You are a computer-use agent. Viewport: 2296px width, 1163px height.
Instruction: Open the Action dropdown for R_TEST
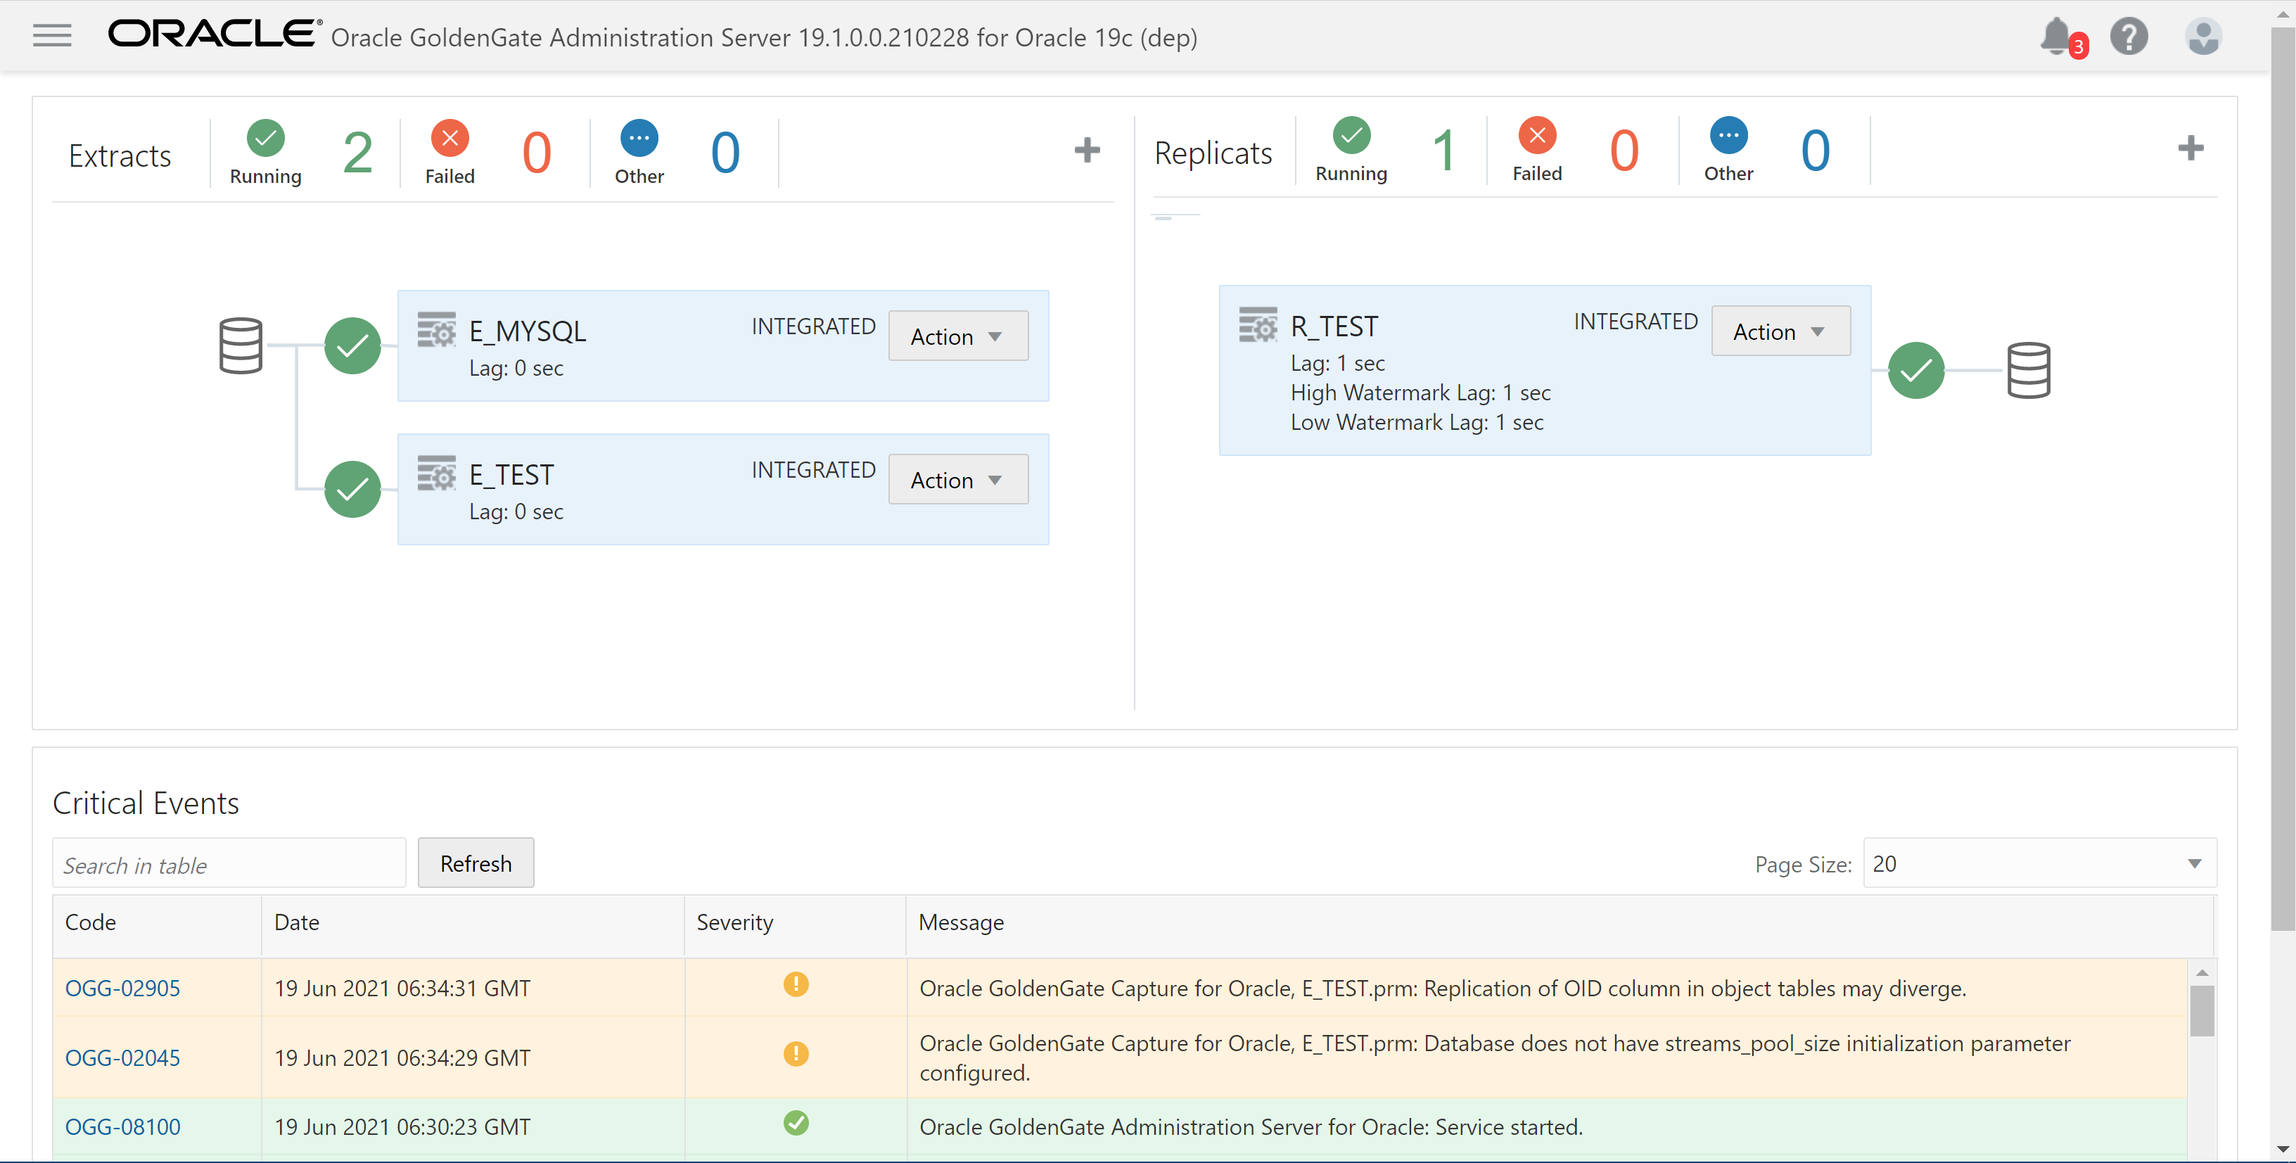pyautogui.click(x=1780, y=331)
